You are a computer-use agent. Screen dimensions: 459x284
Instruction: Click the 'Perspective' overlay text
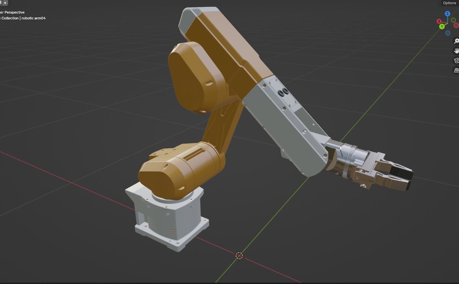(x=15, y=12)
